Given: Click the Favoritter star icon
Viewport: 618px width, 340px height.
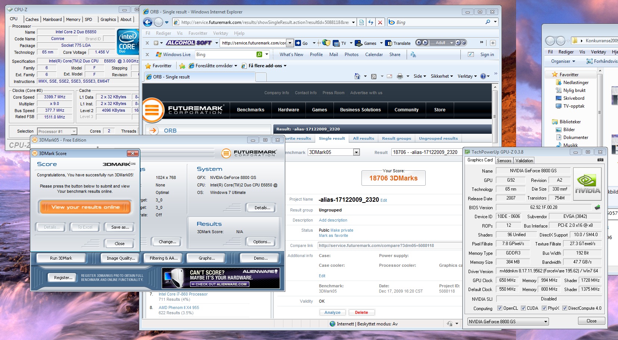Looking at the screenshot, I should pos(148,66).
